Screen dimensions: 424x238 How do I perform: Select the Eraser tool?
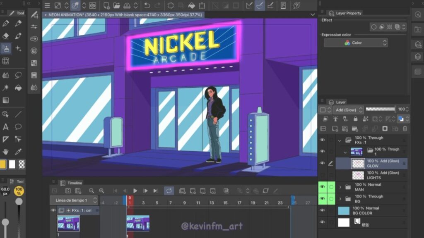[x=6, y=36]
